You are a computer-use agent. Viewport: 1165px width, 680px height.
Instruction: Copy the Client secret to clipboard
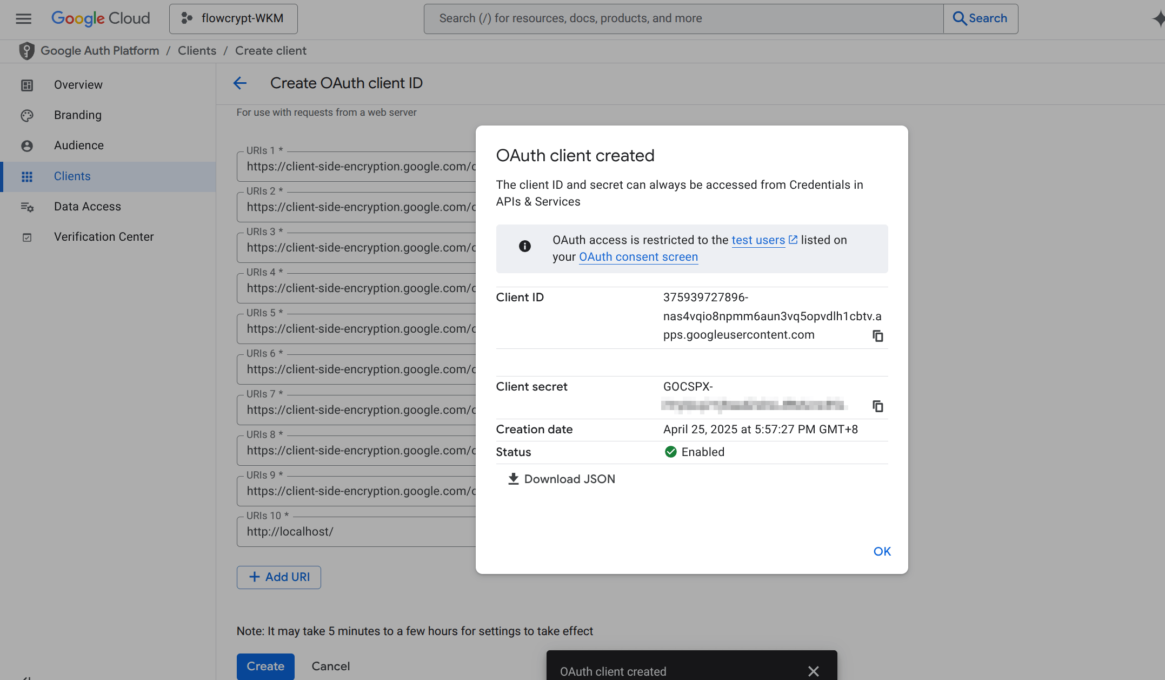coord(877,406)
